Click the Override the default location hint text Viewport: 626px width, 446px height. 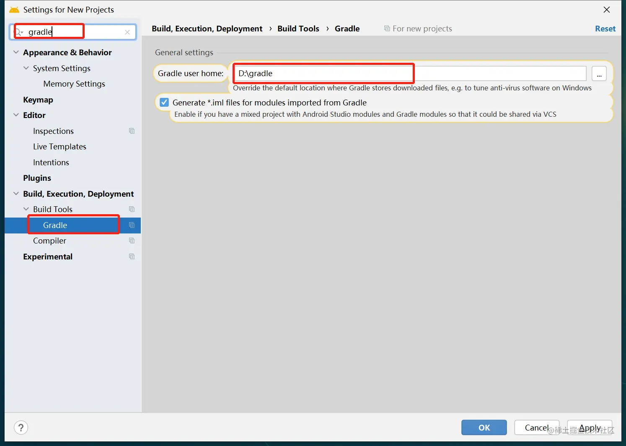click(x=412, y=88)
